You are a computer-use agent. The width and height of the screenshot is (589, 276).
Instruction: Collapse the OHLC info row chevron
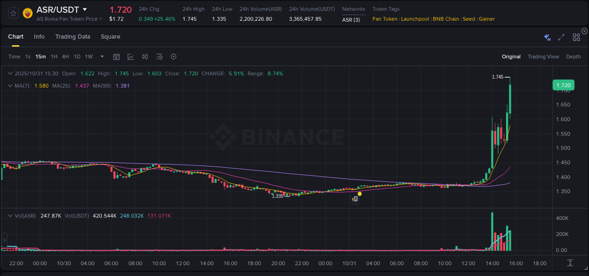[x=10, y=73]
